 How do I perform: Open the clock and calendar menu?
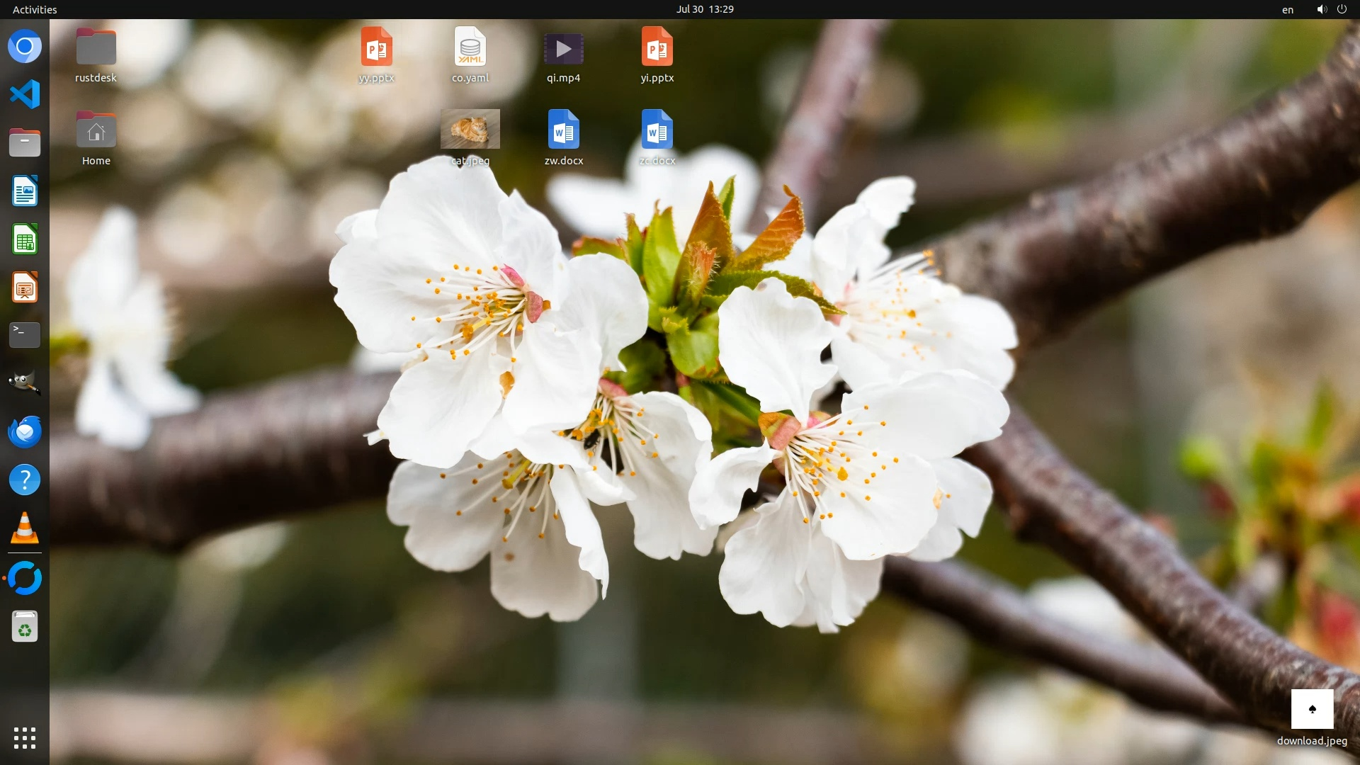pos(704,9)
